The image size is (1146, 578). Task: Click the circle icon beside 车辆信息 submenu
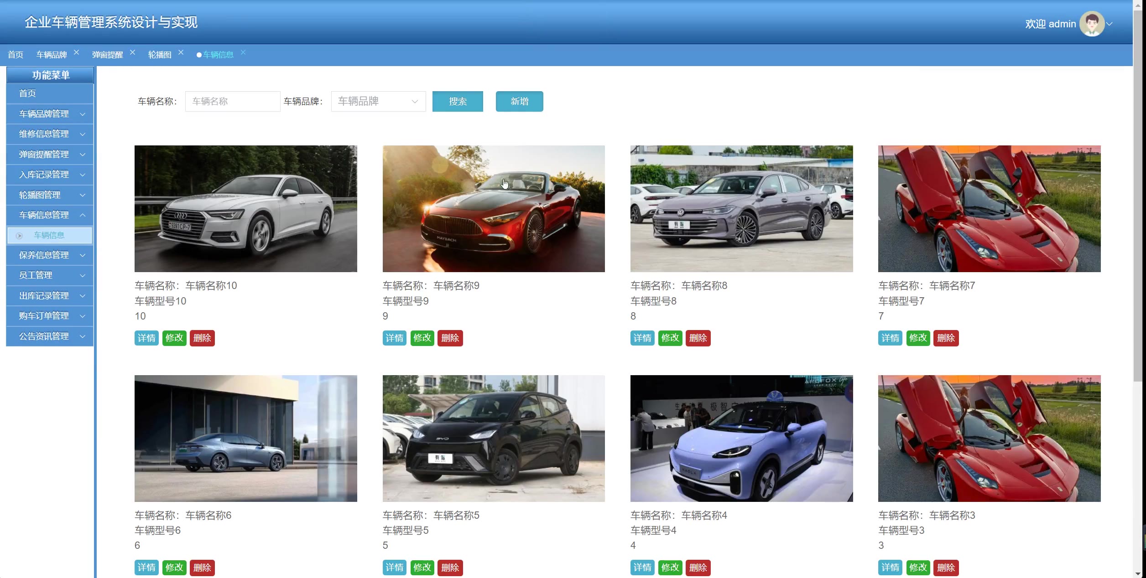click(x=19, y=236)
